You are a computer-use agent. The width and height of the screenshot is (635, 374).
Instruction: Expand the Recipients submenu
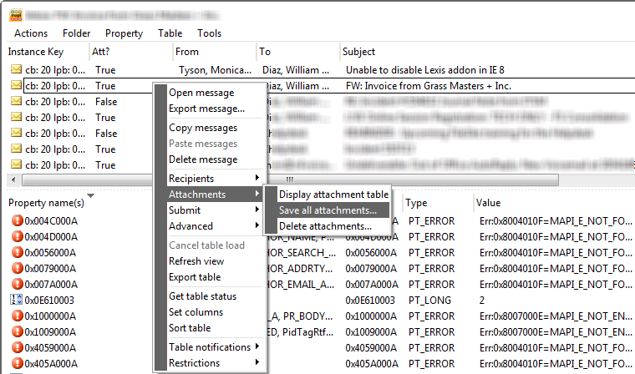(x=214, y=179)
